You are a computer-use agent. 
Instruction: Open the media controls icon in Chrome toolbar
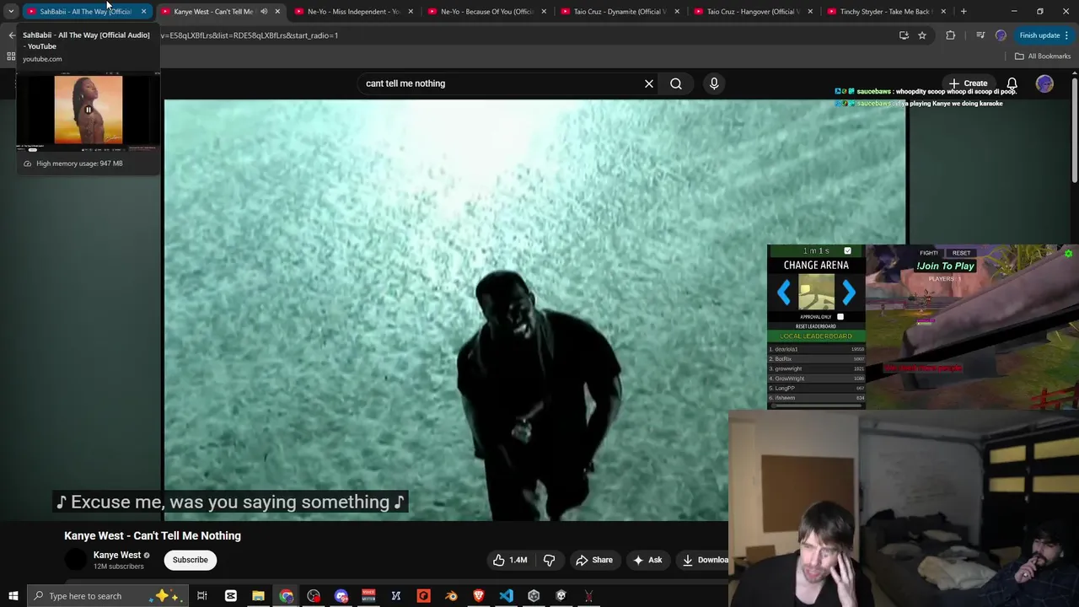tap(980, 35)
